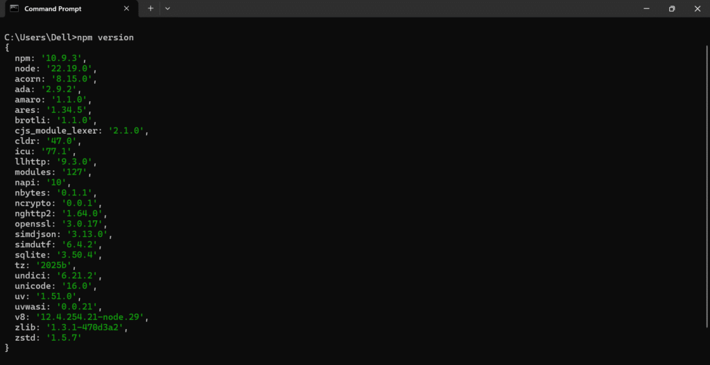Click the Command Prompt terminal icon in tab

(15, 8)
